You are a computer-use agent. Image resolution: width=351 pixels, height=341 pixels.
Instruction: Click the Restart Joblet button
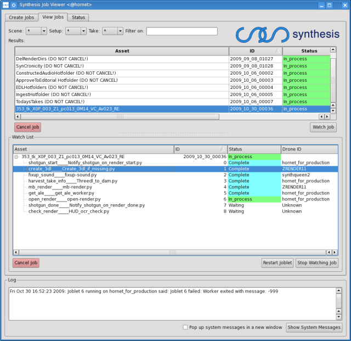278,263
